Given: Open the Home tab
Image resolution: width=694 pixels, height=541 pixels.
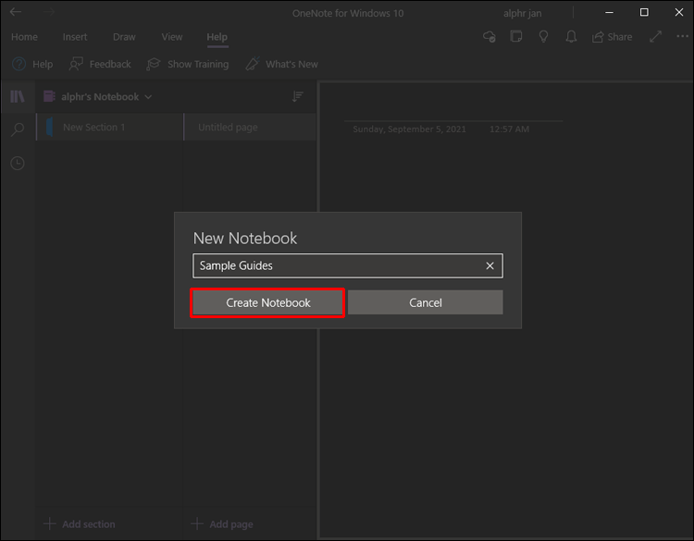Looking at the screenshot, I should tap(24, 37).
